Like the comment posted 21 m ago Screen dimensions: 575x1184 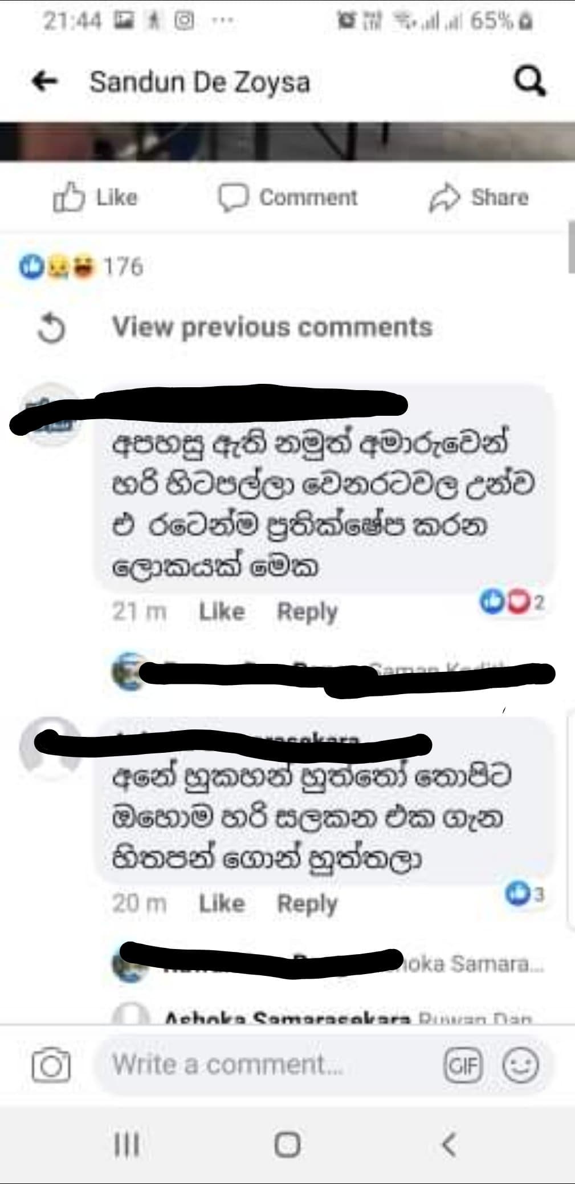click(x=222, y=611)
